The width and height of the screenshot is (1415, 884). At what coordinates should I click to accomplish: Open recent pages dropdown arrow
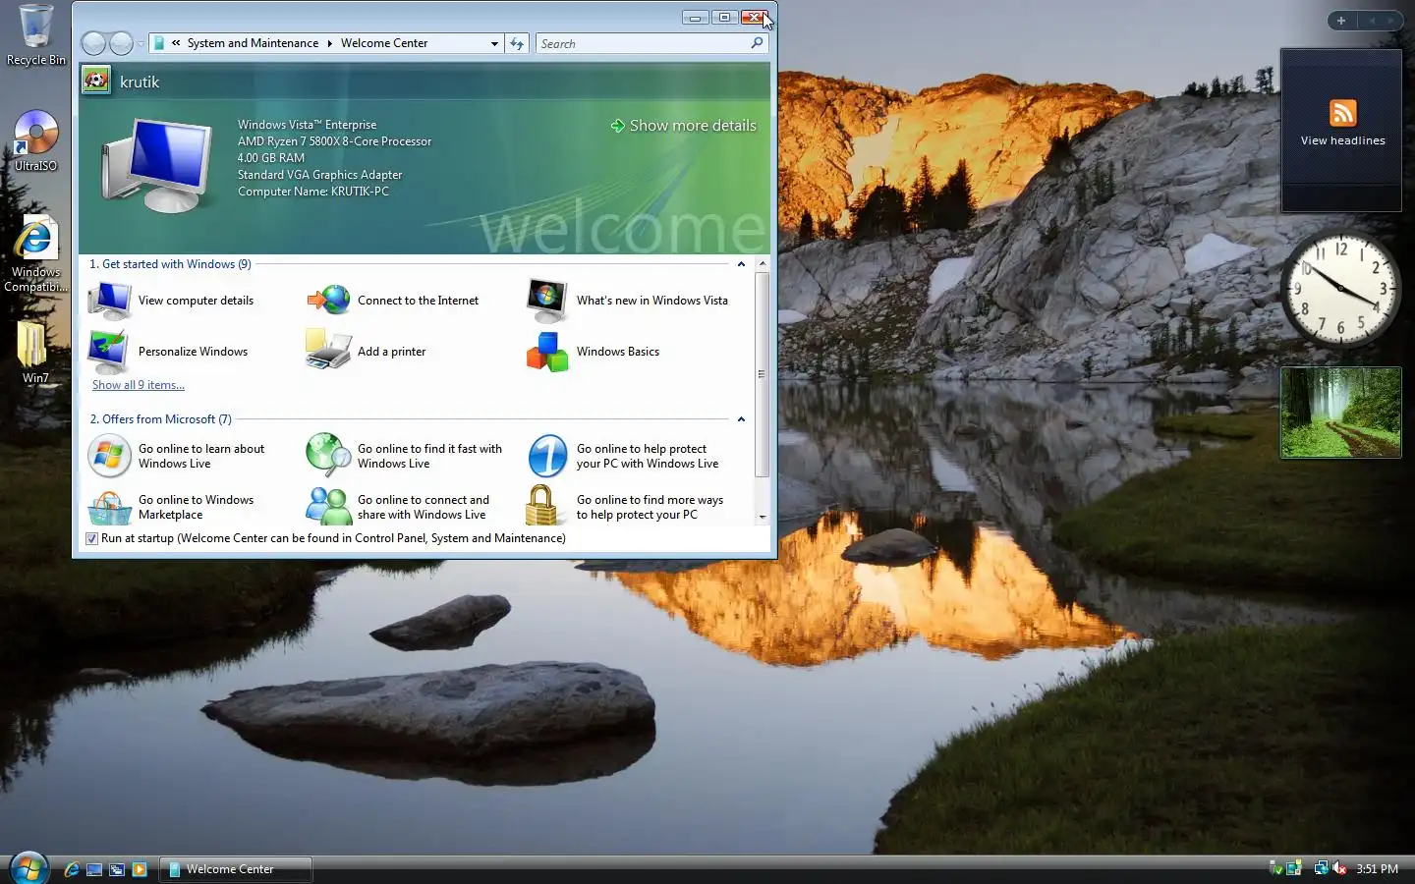click(x=141, y=43)
